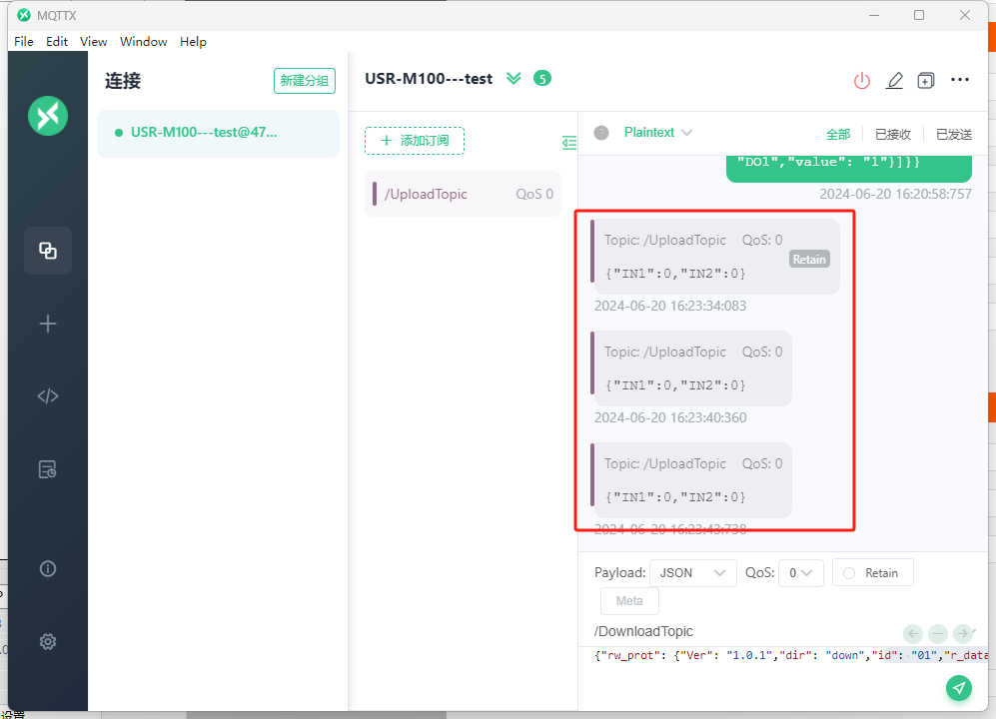Open the QoS level dropdown
Screen dimensions: 996x719
click(x=800, y=573)
